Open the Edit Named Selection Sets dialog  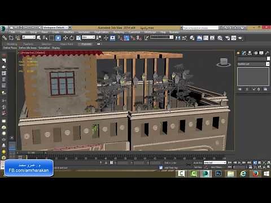(x=146, y=38)
